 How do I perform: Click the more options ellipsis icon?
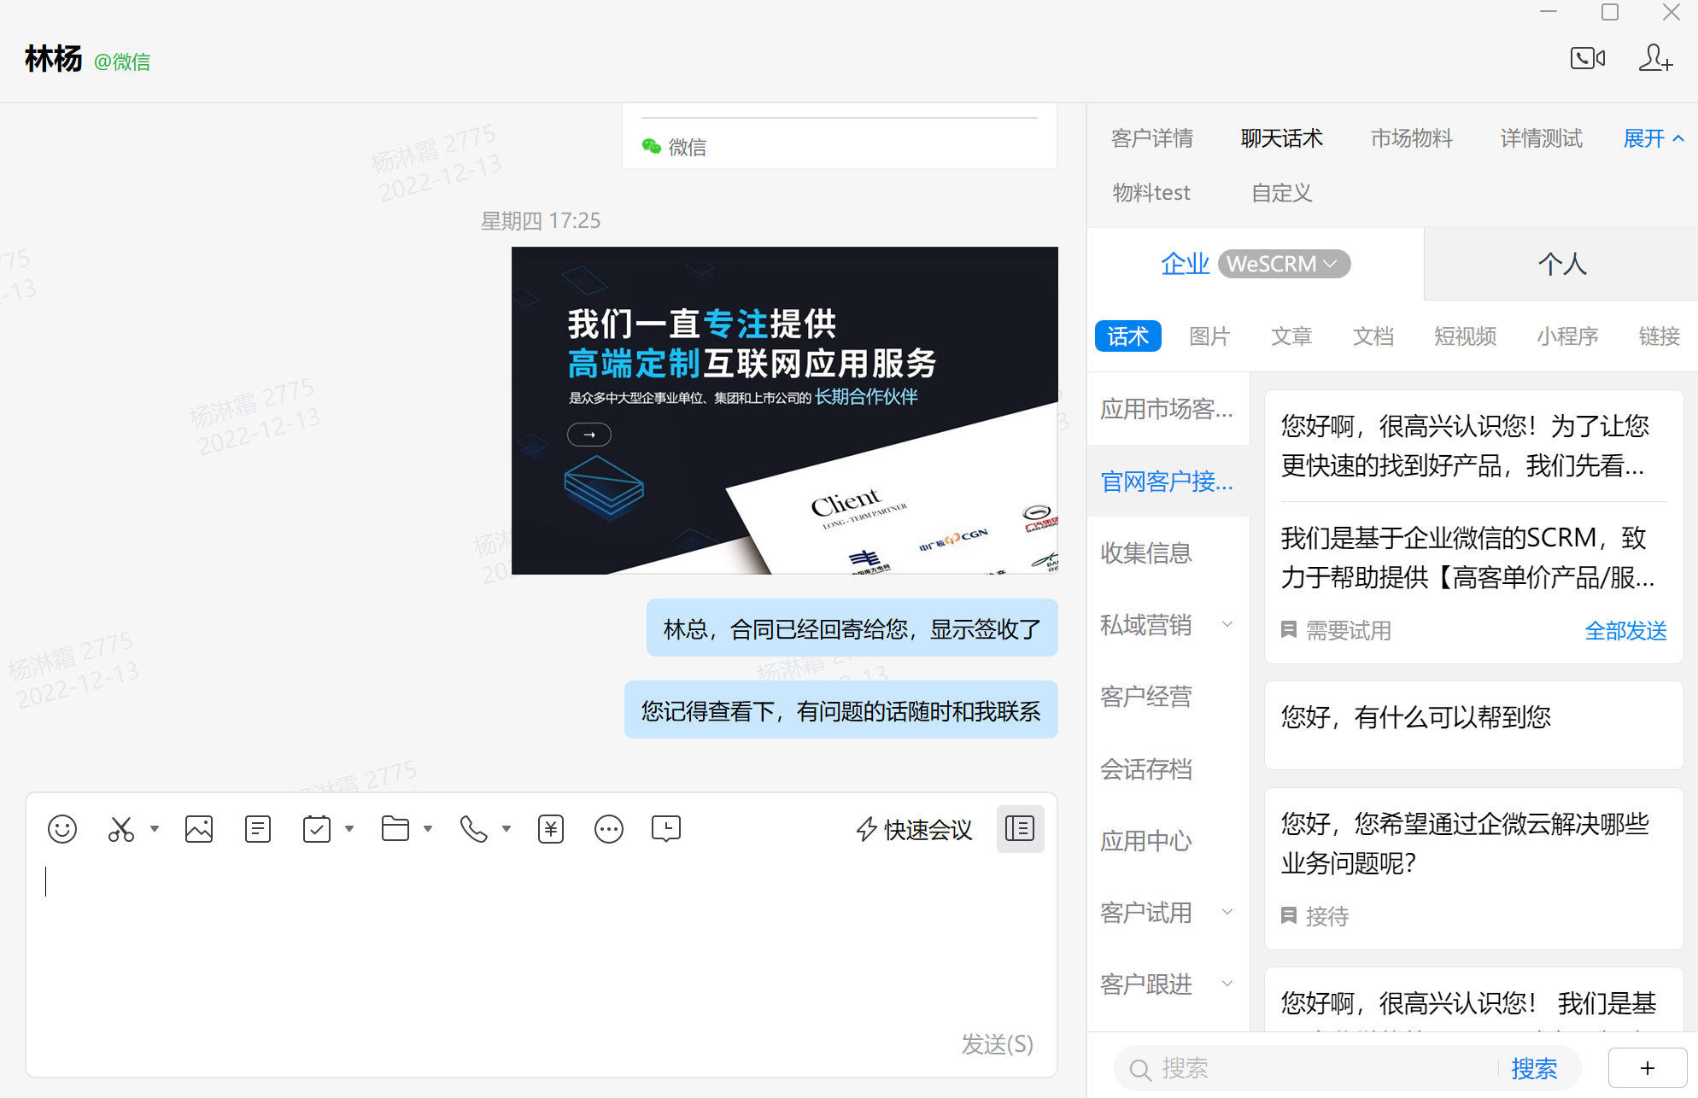coord(609,829)
